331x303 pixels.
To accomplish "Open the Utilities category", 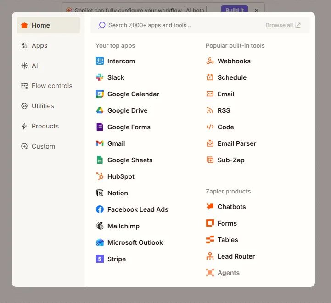I will [x=48, y=106].
